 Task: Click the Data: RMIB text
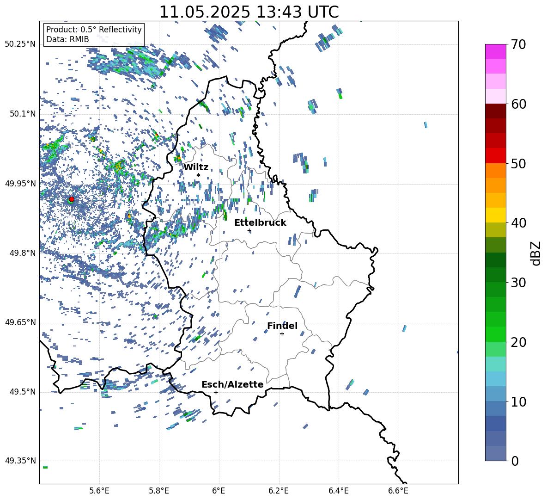click(67, 39)
